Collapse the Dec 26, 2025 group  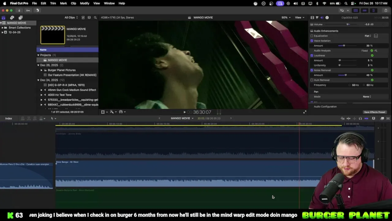38,65
